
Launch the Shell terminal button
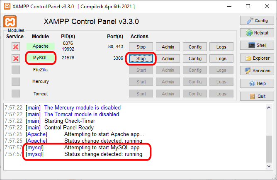(257, 45)
